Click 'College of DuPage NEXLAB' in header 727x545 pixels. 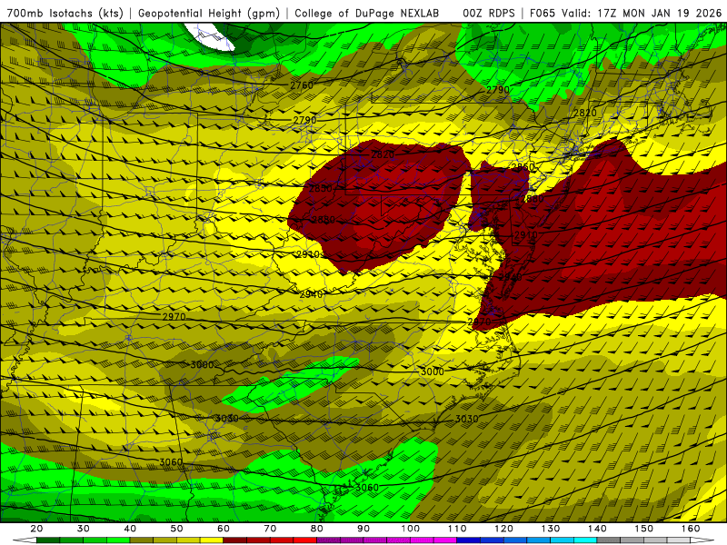coord(367,14)
